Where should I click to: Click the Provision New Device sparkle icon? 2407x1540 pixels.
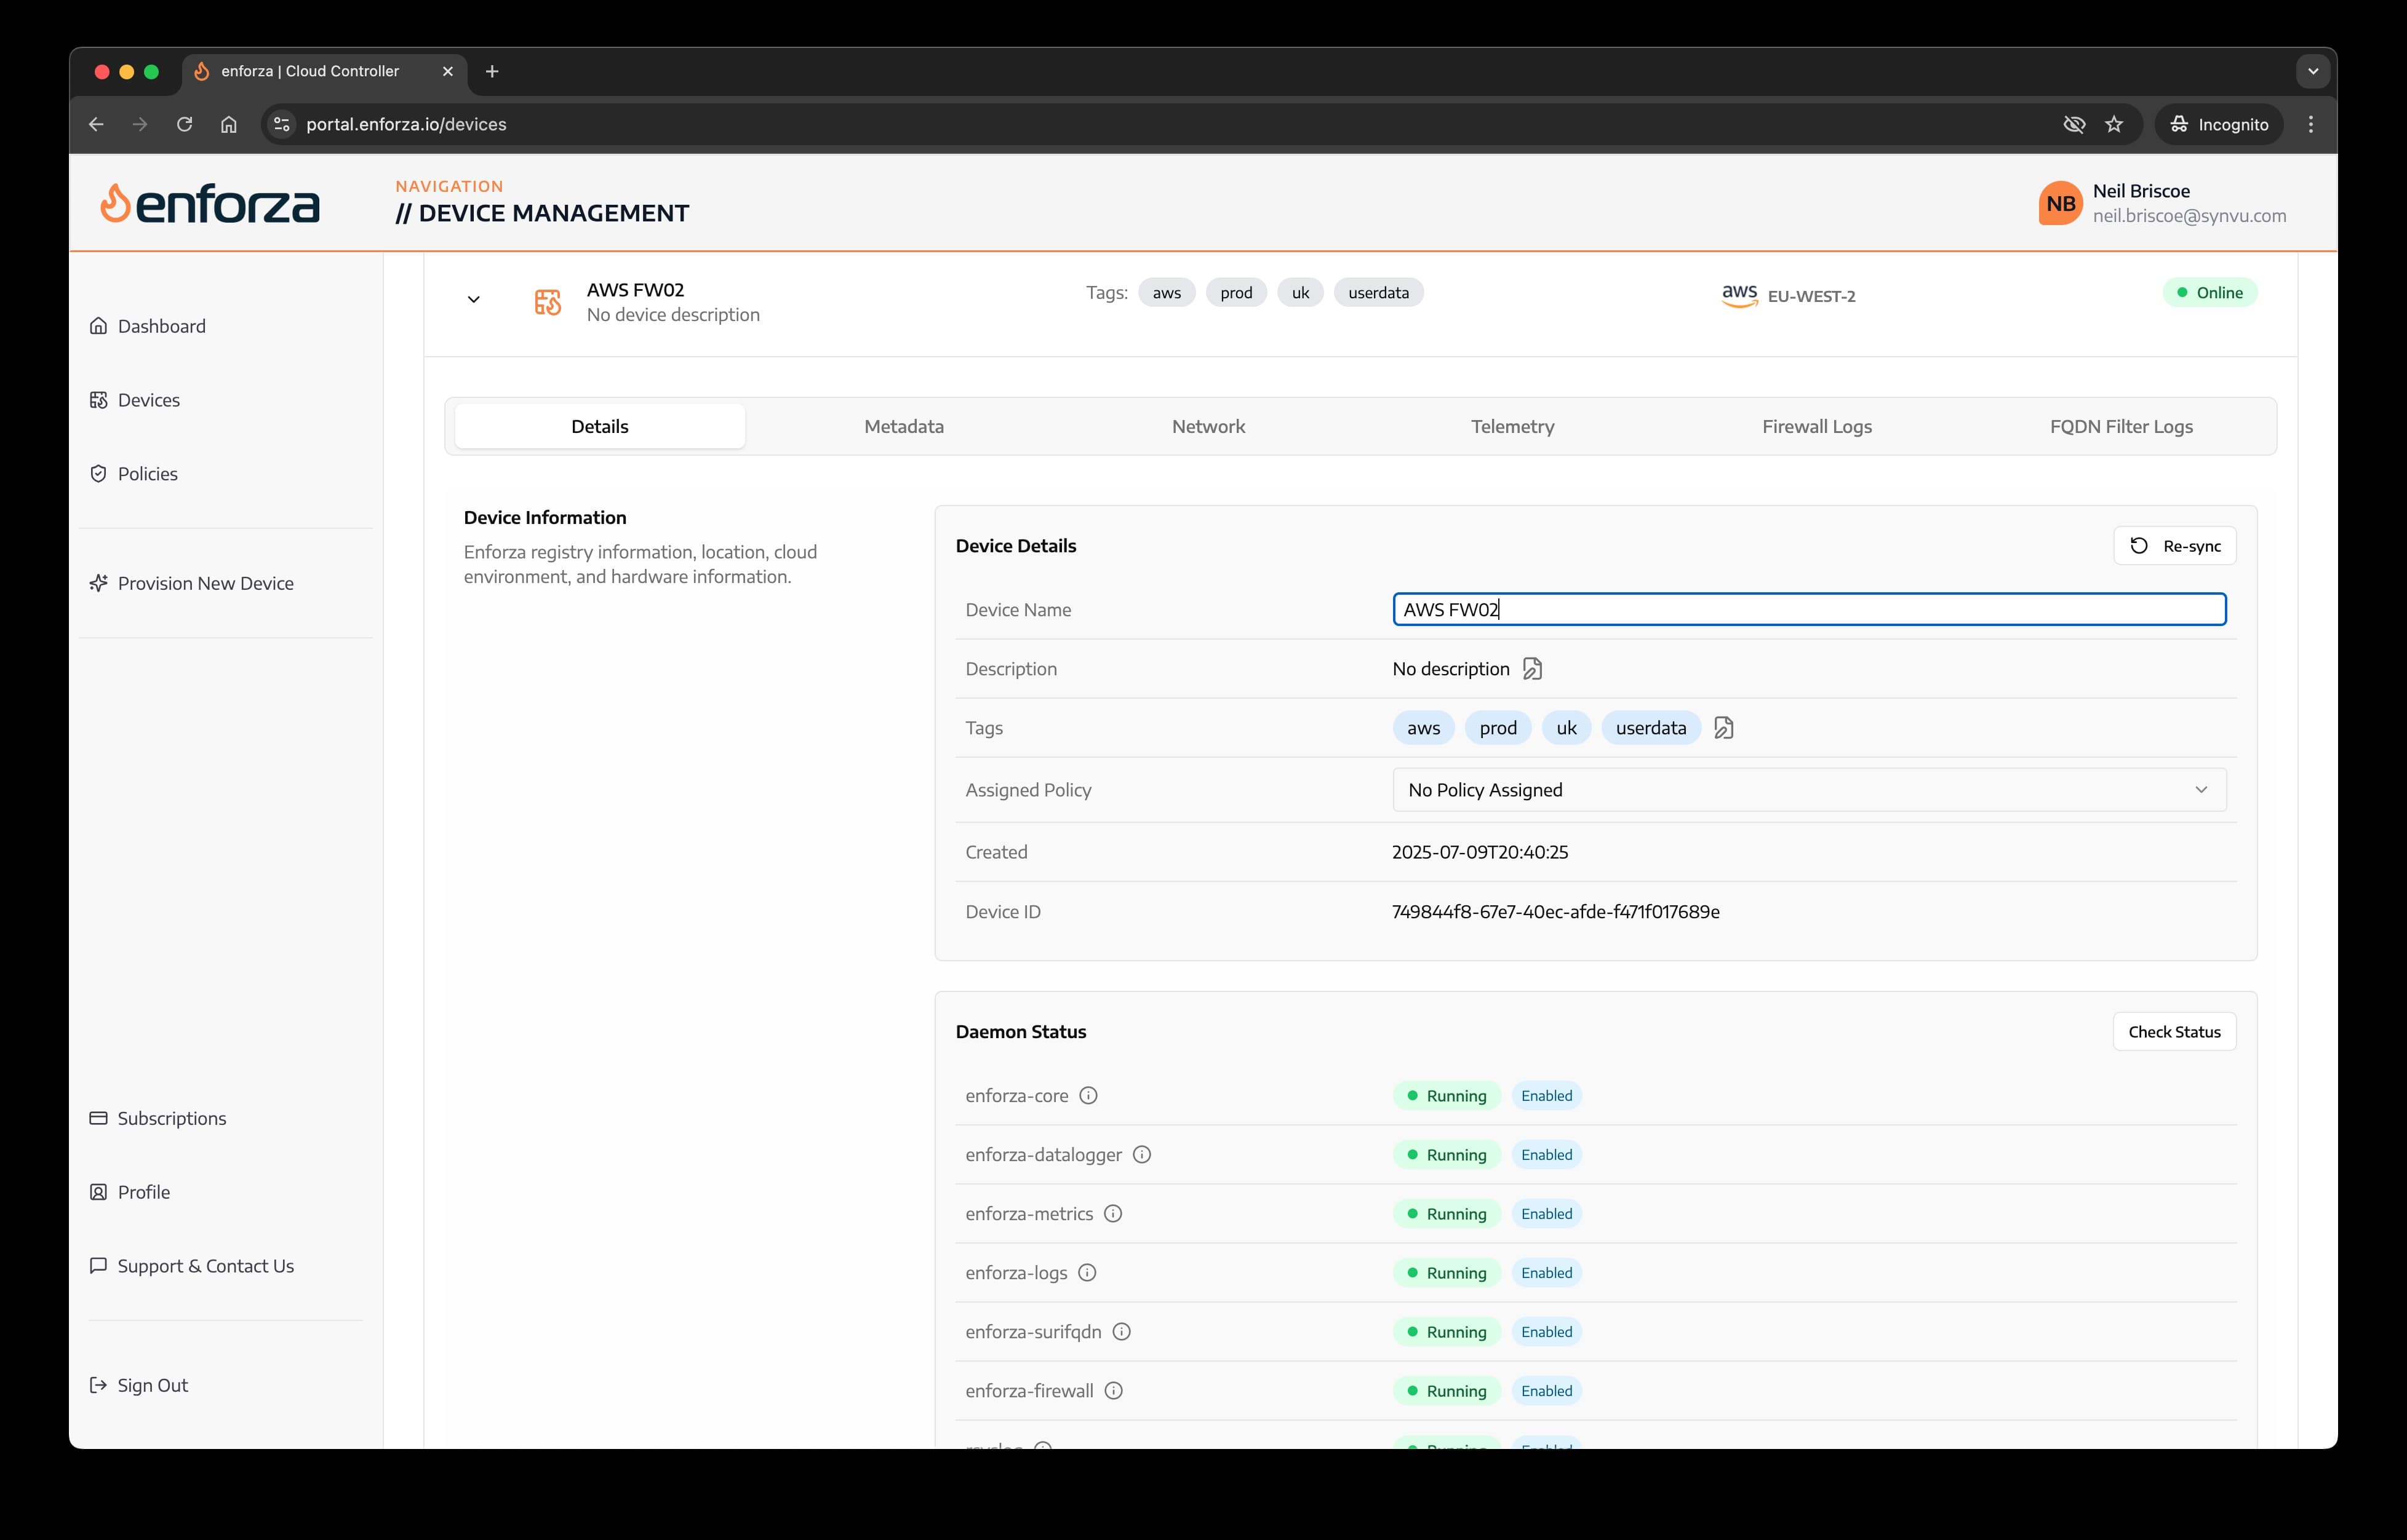click(98, 583)
